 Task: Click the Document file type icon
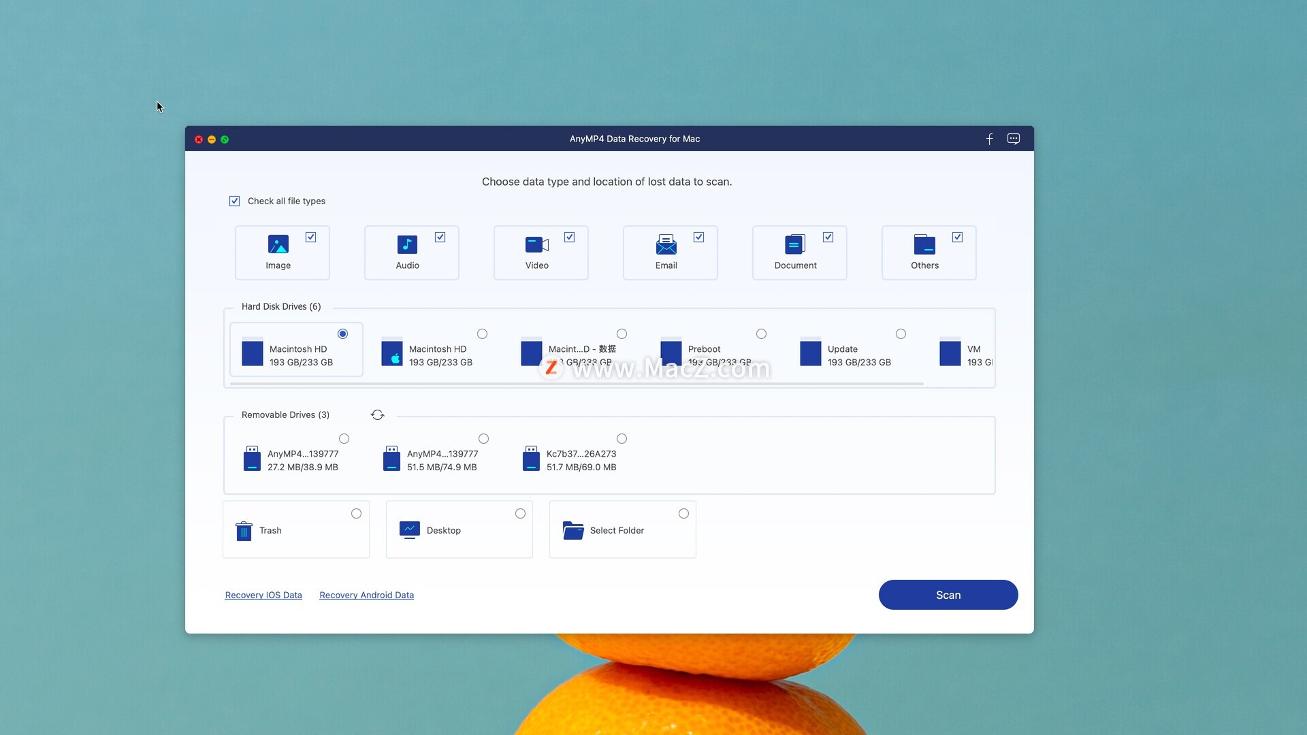coord(795,244)
